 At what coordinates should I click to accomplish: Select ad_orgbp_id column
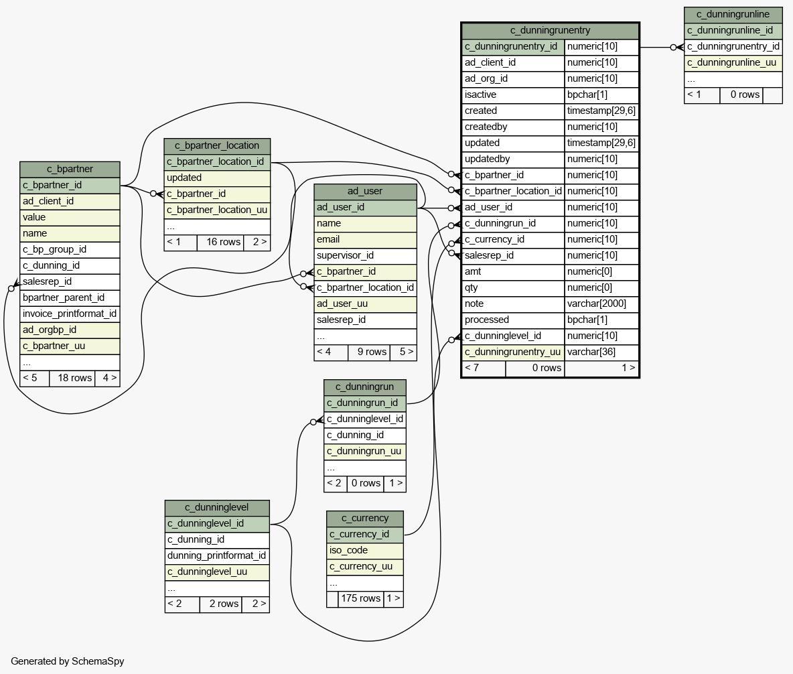70,330
